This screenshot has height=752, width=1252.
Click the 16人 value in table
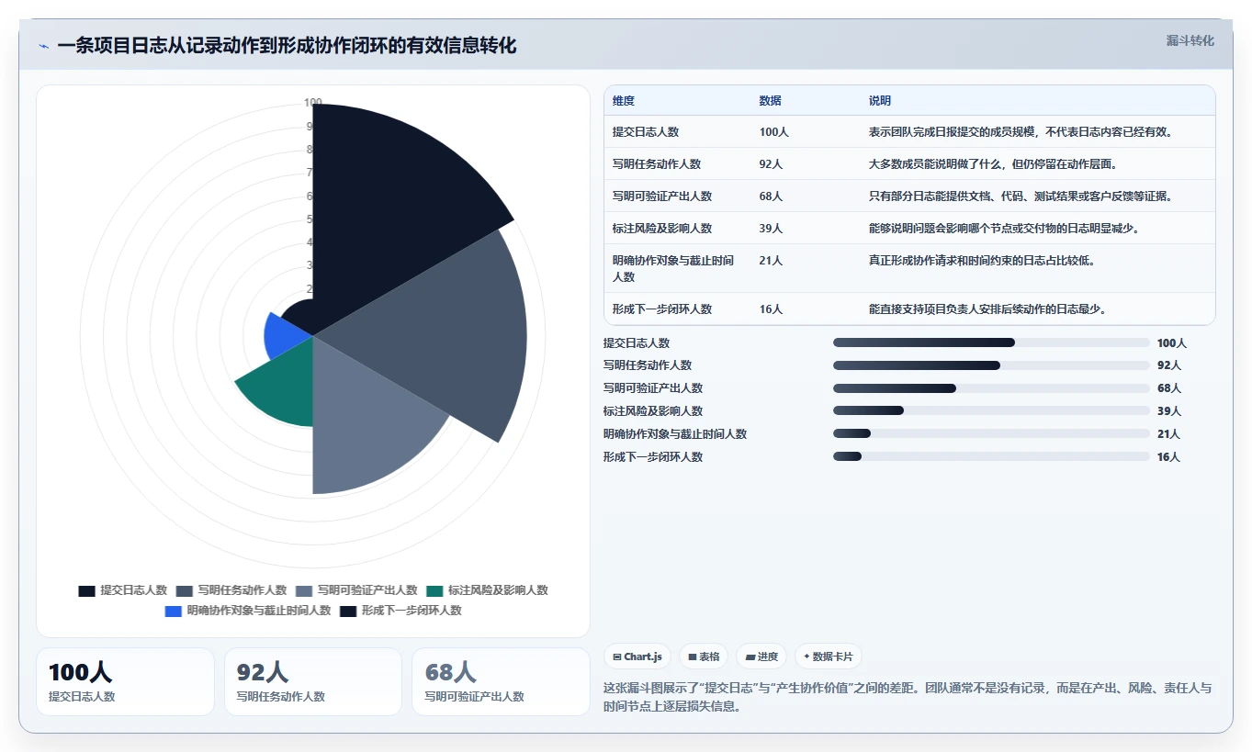coord(772,309)
